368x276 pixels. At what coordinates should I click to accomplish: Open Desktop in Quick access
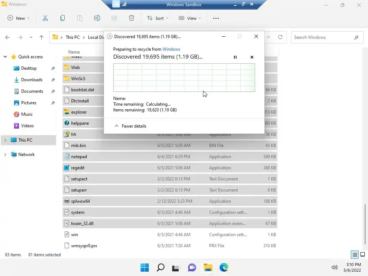click(x=29, y=68)
